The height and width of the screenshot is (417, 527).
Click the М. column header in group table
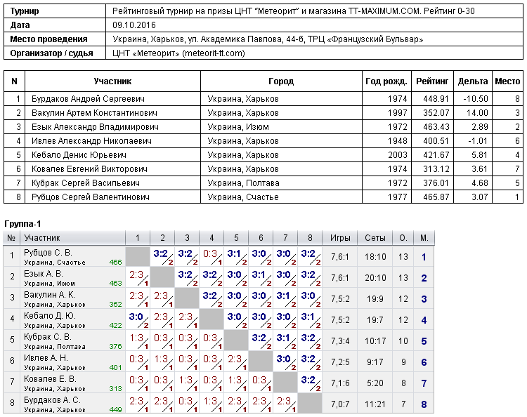pos(424,238)
